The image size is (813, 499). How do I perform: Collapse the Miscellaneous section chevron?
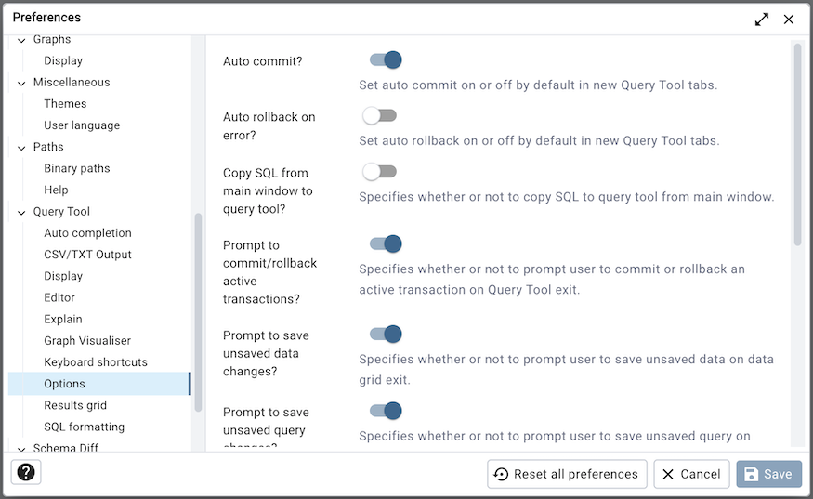click(x=21, y=83)
